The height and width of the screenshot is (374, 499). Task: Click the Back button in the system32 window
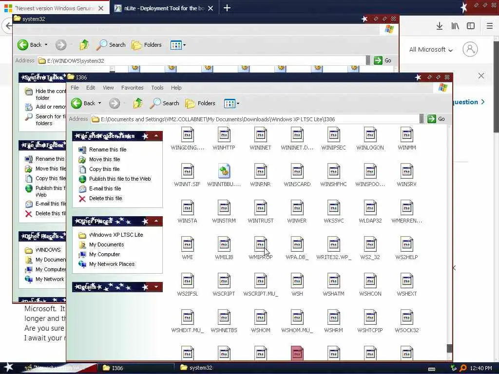[x=29, y=45]
